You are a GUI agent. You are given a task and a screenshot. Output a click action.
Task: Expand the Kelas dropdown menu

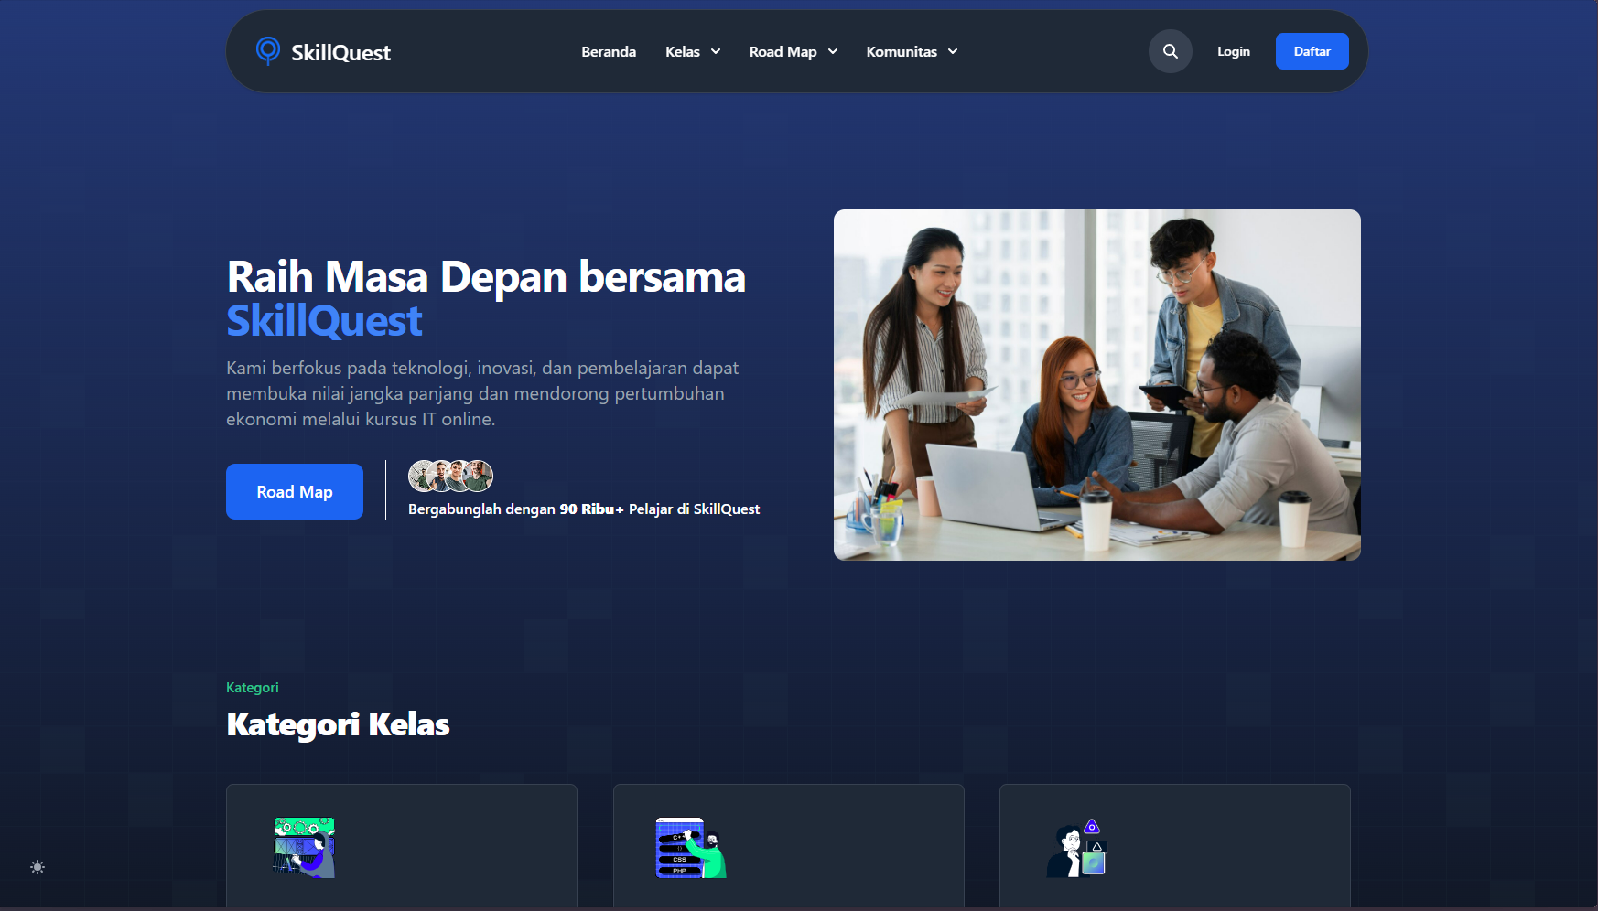693,52
